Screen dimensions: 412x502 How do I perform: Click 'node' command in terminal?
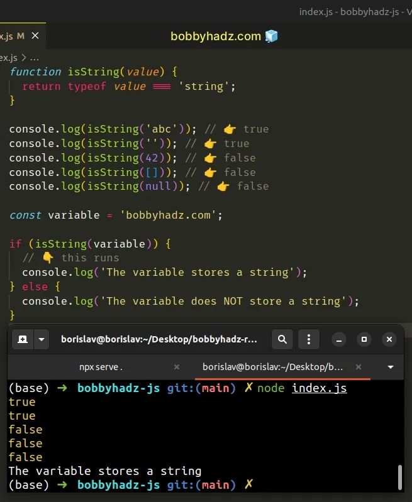coord(270,388)
